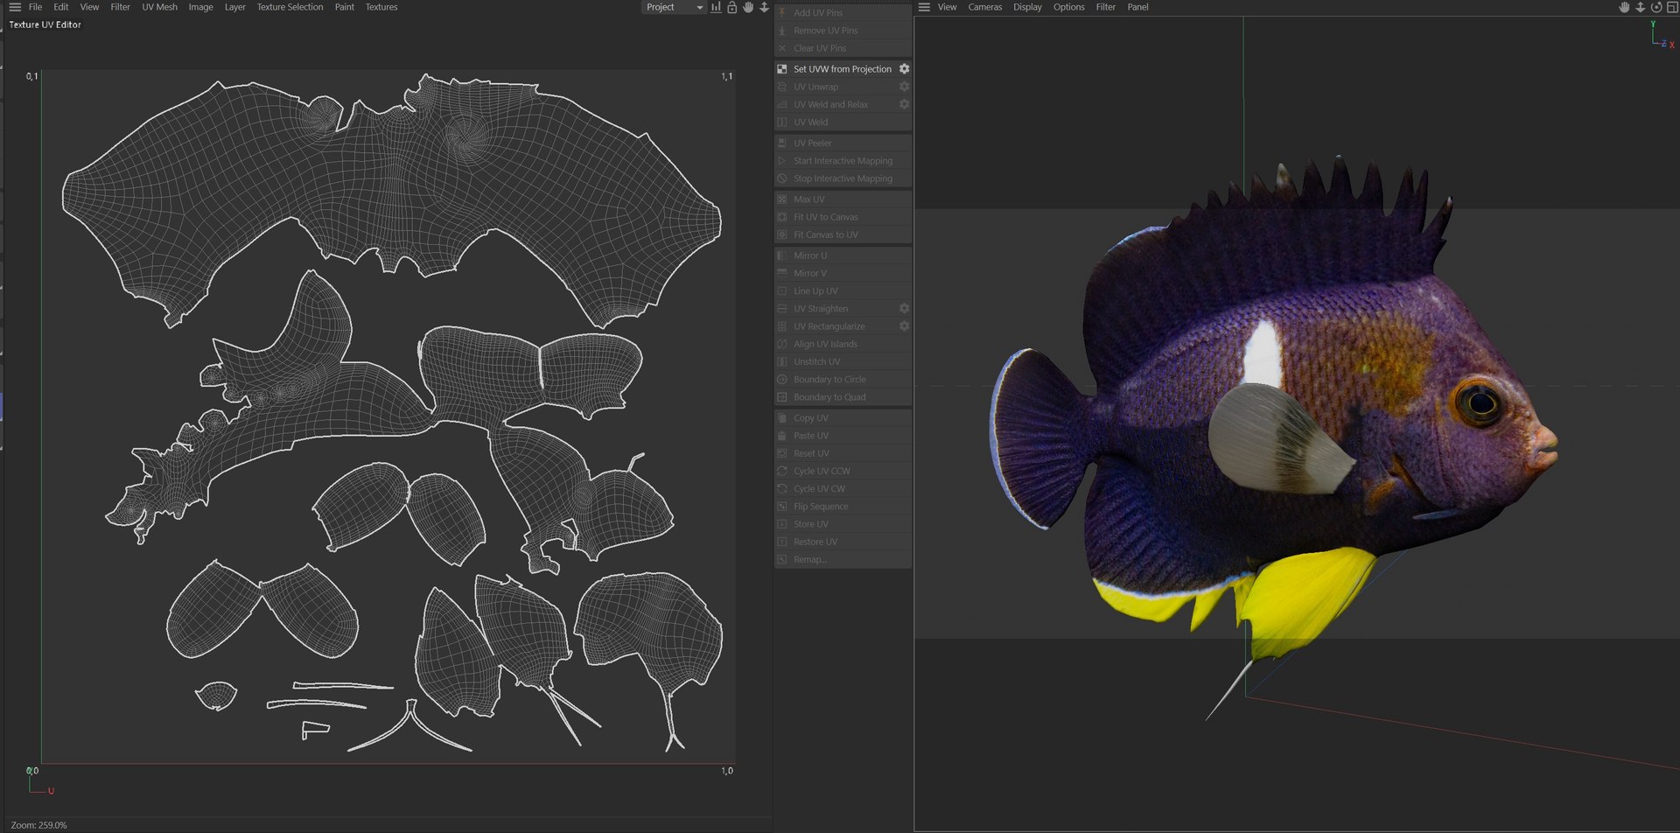Open the Textures menu in UV editor
This screenshot has width=1680, height=833.
tap(381, 7)
